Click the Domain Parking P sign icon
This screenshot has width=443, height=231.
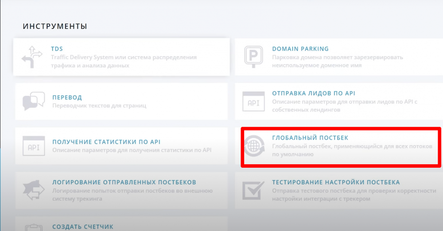pos(253,57)
